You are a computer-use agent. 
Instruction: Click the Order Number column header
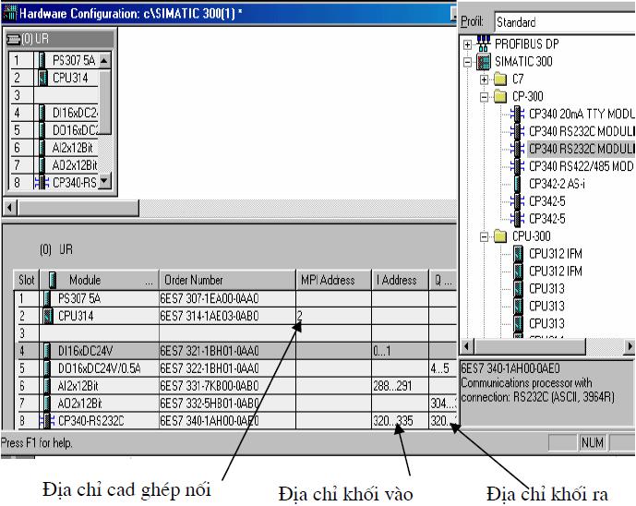tap(227, 280)
